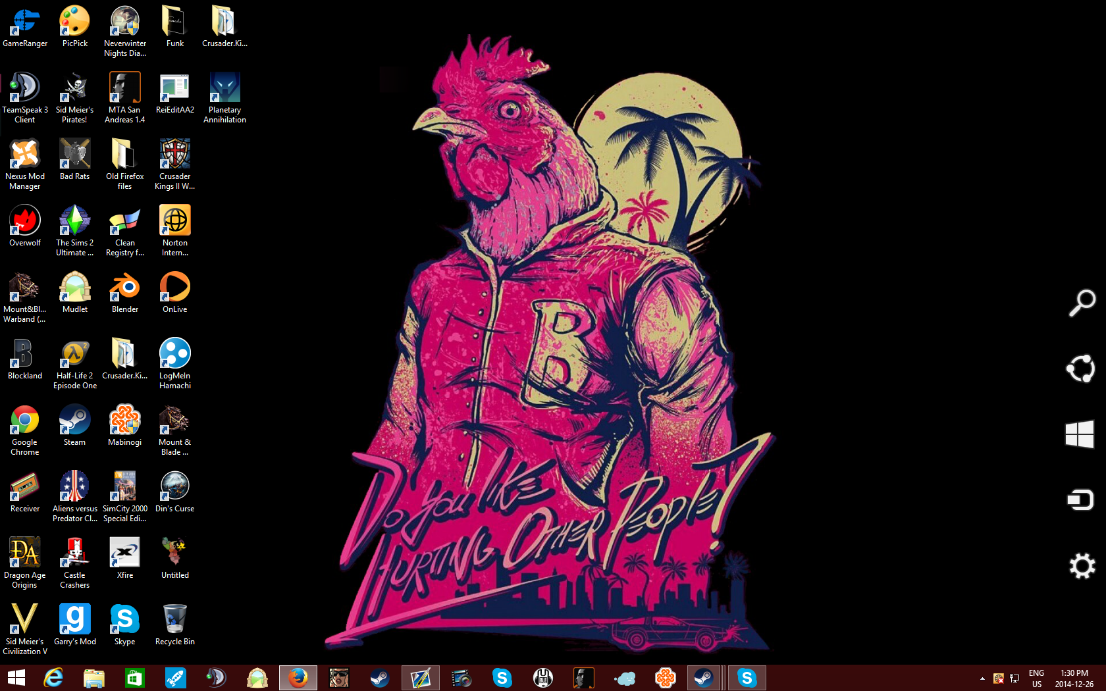Launch OnLive from the desktop
Image resolution: width=1106 pixels, height=691 pixels.
tap(175, 293)
